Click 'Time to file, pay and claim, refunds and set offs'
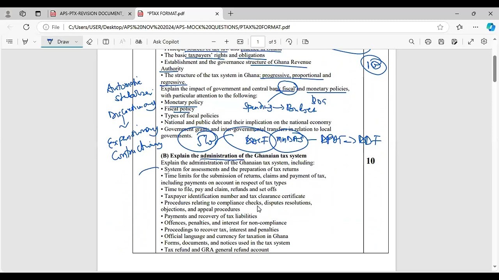The width and height of the screenshot is (499, 280). click(x=220, y=189)
